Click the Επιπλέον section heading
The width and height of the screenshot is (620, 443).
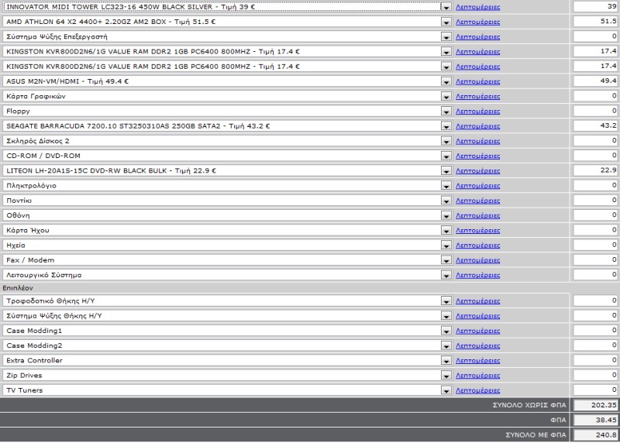[x=18, y=288]
